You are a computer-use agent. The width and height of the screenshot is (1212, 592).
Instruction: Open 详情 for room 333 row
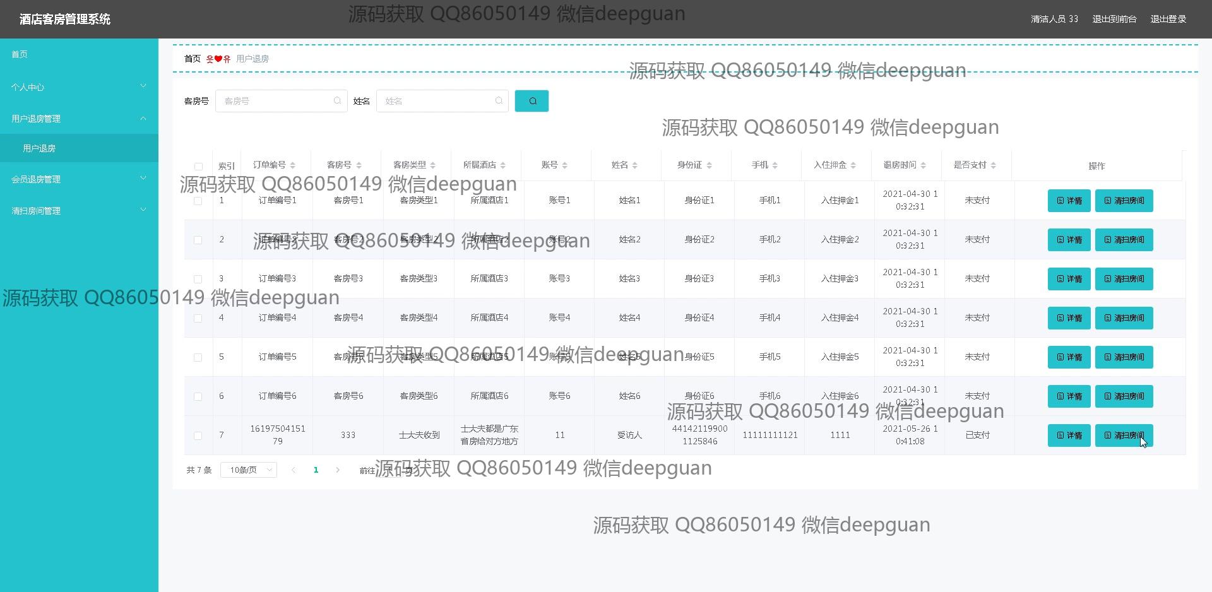(x=1069, y=435)
